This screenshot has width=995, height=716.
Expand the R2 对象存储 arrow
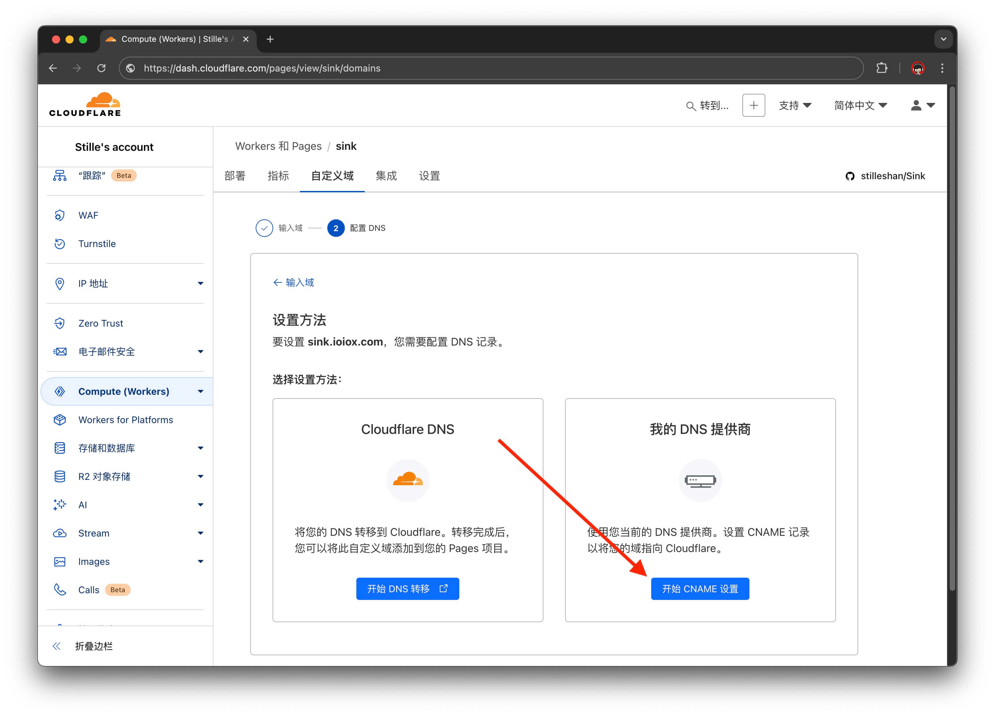201,476
